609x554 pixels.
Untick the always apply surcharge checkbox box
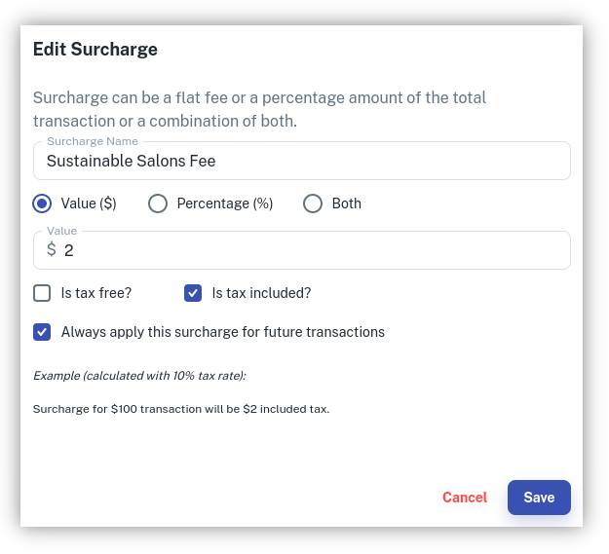(42, 332)
